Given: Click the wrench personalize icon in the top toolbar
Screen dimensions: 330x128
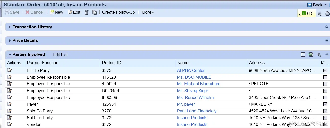Looking at the screenshot, I should pos(320,14).
